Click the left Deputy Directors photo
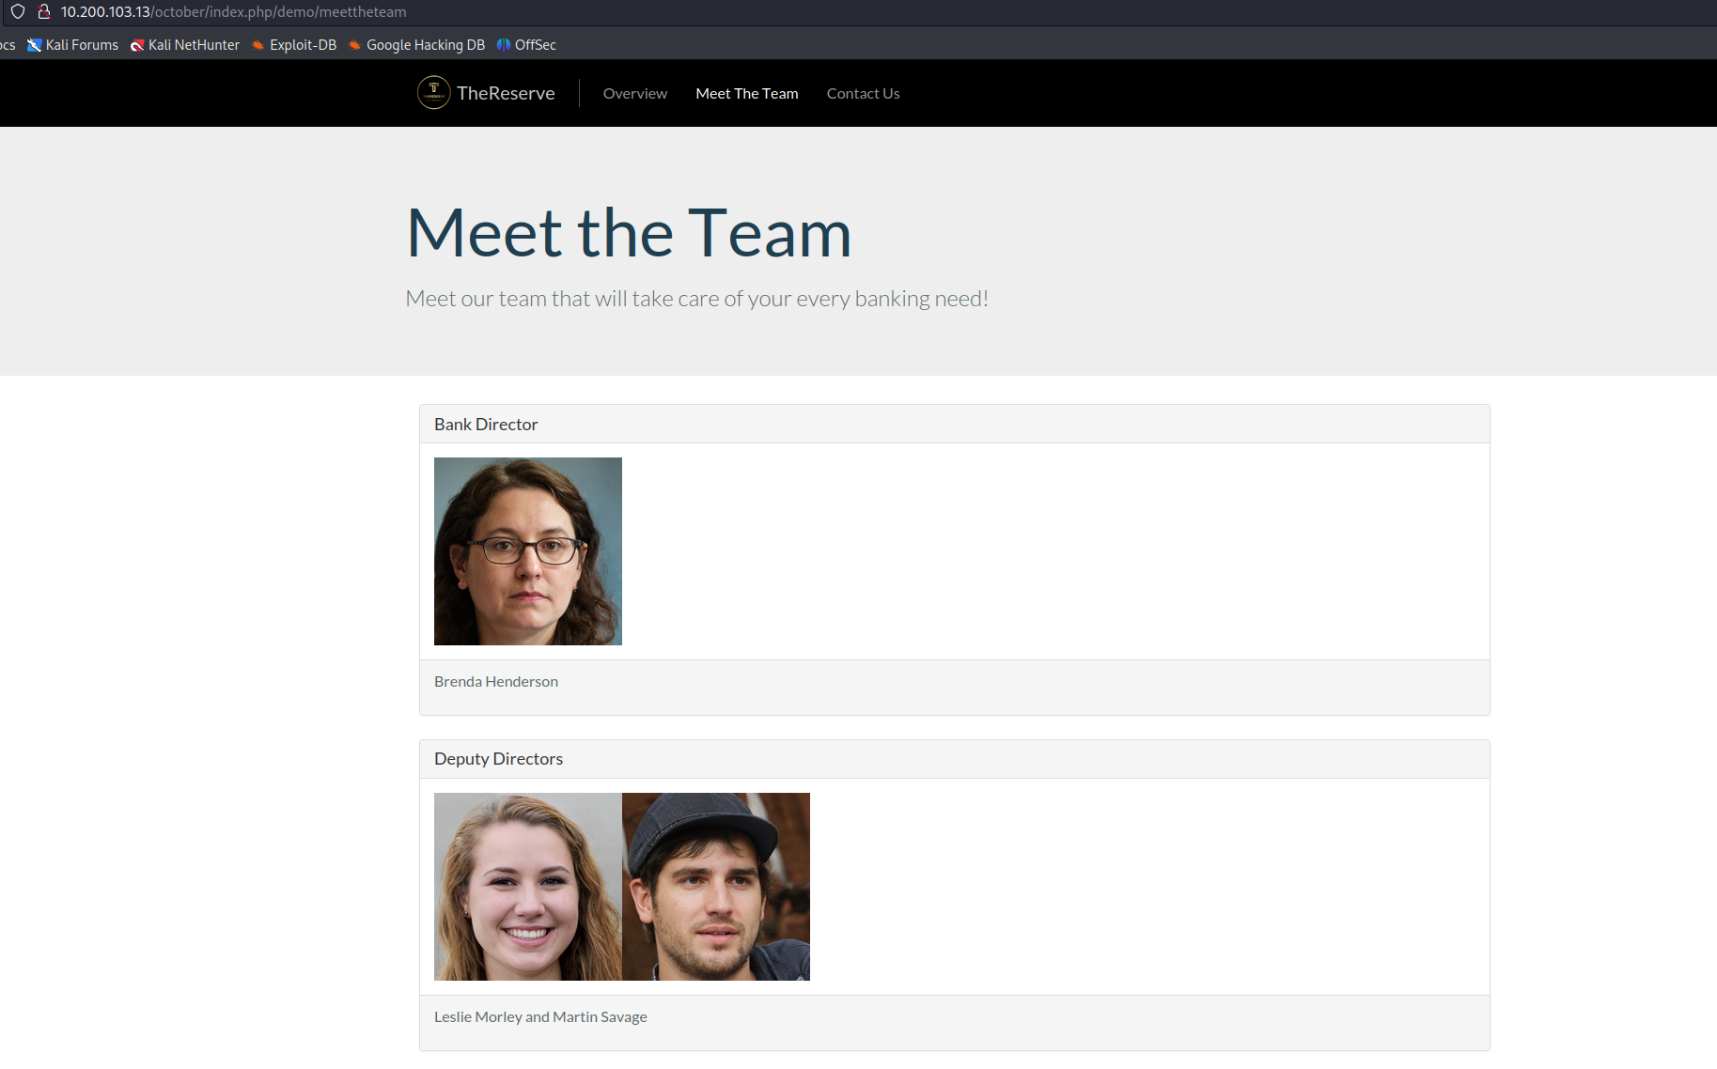This screenshot has height=1069, width=1717. tap(528, 887)
